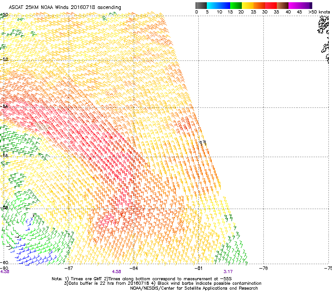The image size is (332, 291).
Task: Click the purple time stamp '4:58' under -84
Action: click(x=117, y=272)
